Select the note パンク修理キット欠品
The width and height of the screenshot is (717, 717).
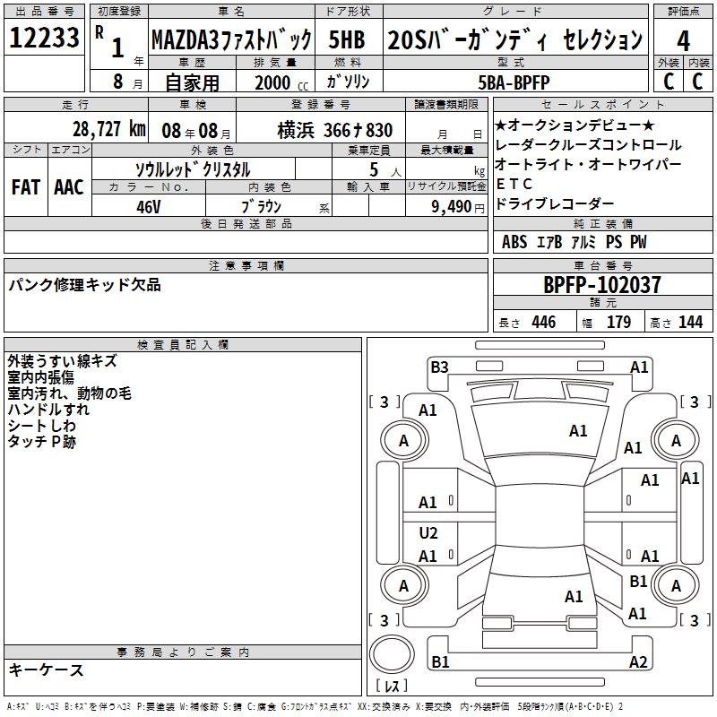(x=84, y=284)
